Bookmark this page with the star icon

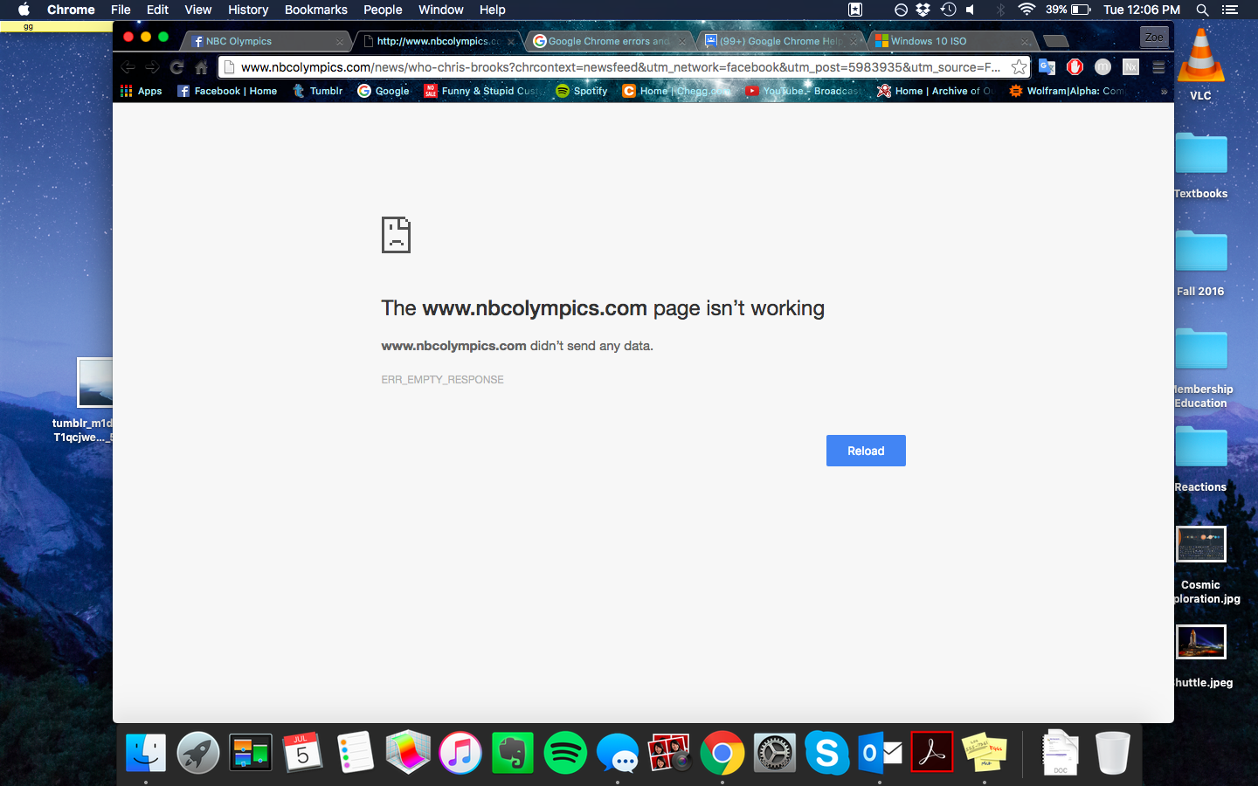coord(1019,67)
